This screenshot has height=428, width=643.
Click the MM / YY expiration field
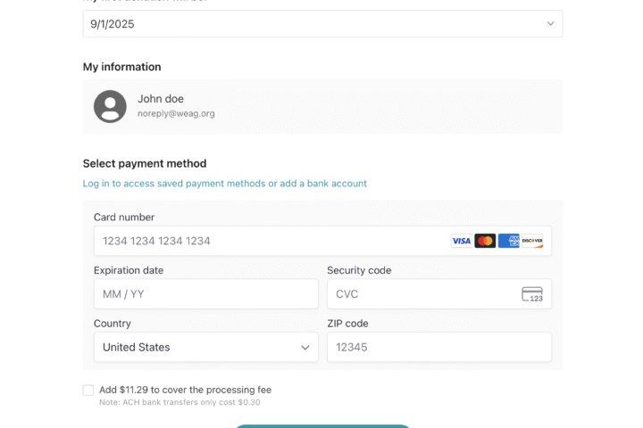pyautogui.click(x=205, y=294)
